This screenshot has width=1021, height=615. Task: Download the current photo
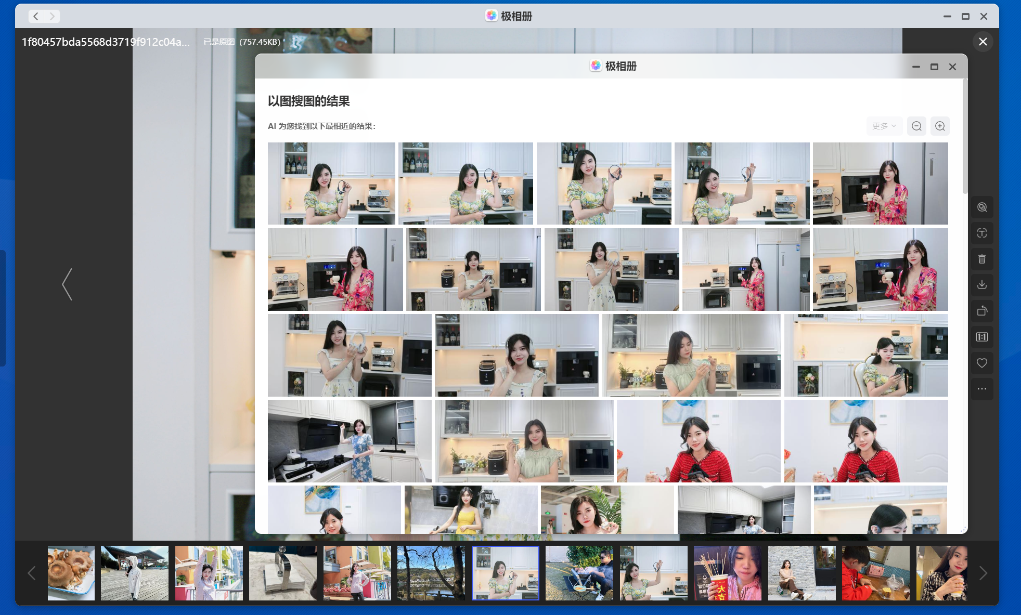point(982,285)
